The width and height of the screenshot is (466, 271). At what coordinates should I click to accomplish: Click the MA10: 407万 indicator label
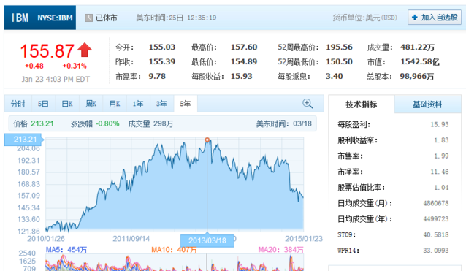coord(174,250)
